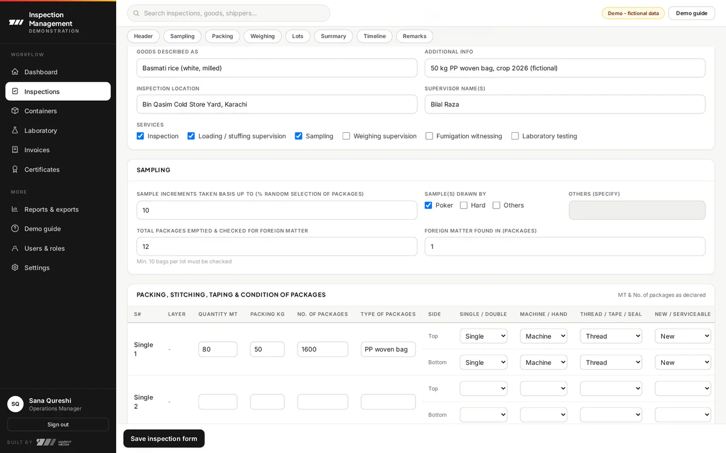Click the Demo guide help icon
The height and width of the screenshot is (453, 726).
pyautogui.click(x=15, y=228)
